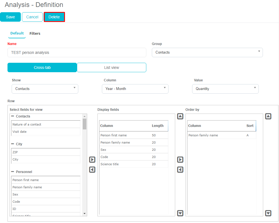This screenshot has height=223, width=279.
Task: Click the Save button
Action: pos(10,17)
